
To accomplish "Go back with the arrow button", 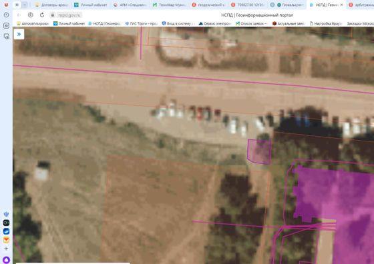I will coord(19,15).
